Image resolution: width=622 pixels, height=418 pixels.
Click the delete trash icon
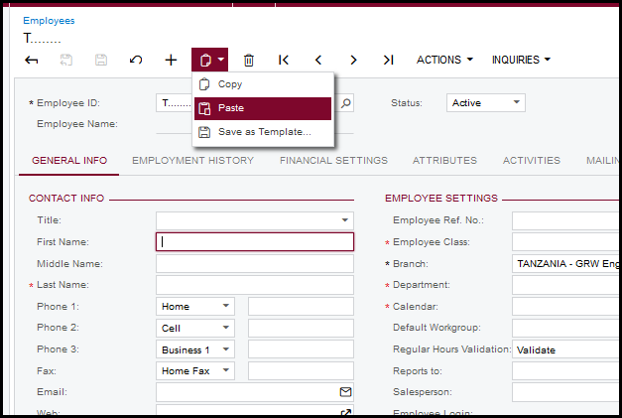click(x=249, y=61)
